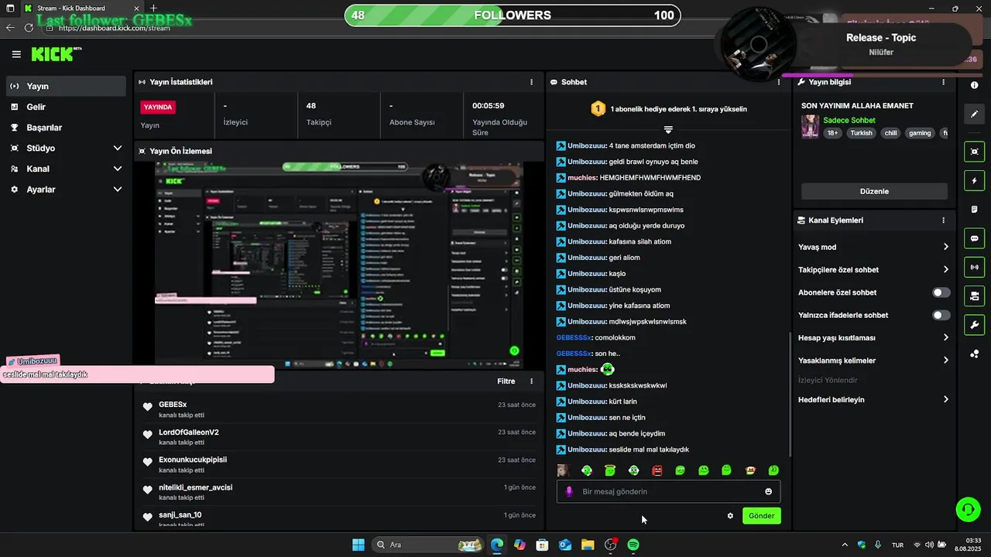Toggle Abonelere özel sohbet switch

941,292
